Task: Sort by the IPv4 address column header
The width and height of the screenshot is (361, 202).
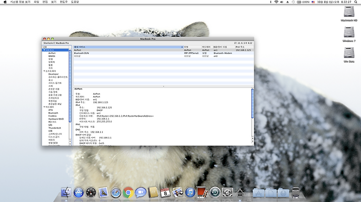Action: pos(244,47)
